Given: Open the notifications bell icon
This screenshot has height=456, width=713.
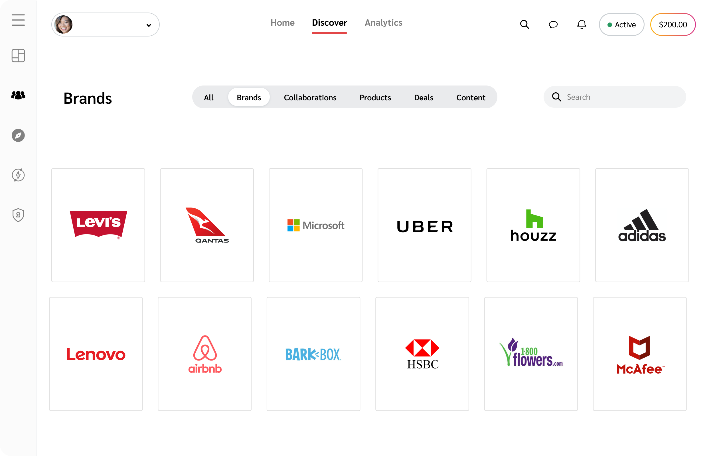Looking at the screenshot, I should point(582,25).
